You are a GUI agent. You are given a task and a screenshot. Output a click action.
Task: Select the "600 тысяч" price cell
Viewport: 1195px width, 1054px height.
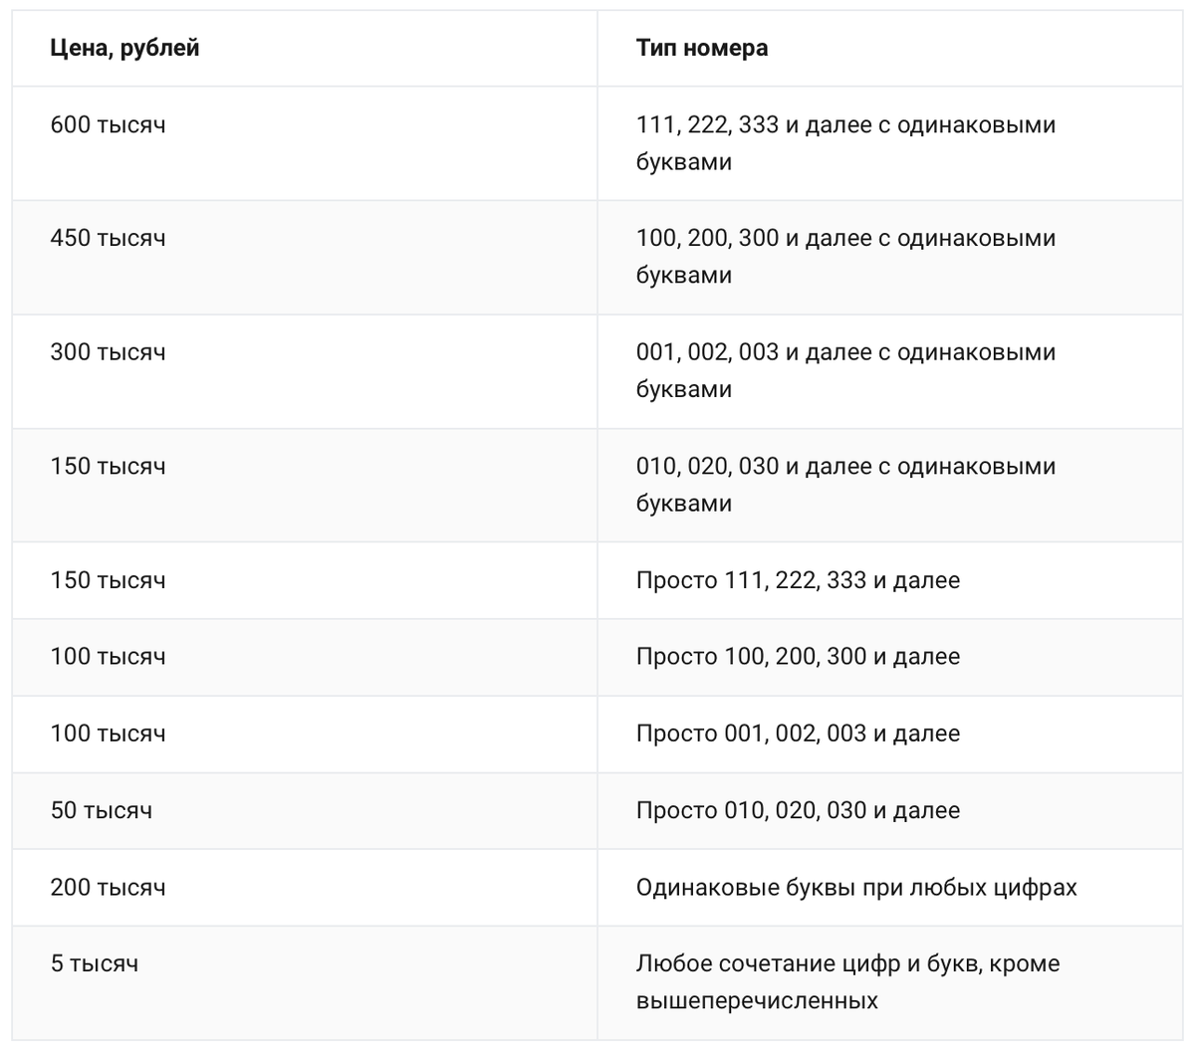pos(108,125)
